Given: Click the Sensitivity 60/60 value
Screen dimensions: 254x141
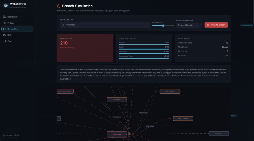Looking at the screenshot, I should 166,52.
